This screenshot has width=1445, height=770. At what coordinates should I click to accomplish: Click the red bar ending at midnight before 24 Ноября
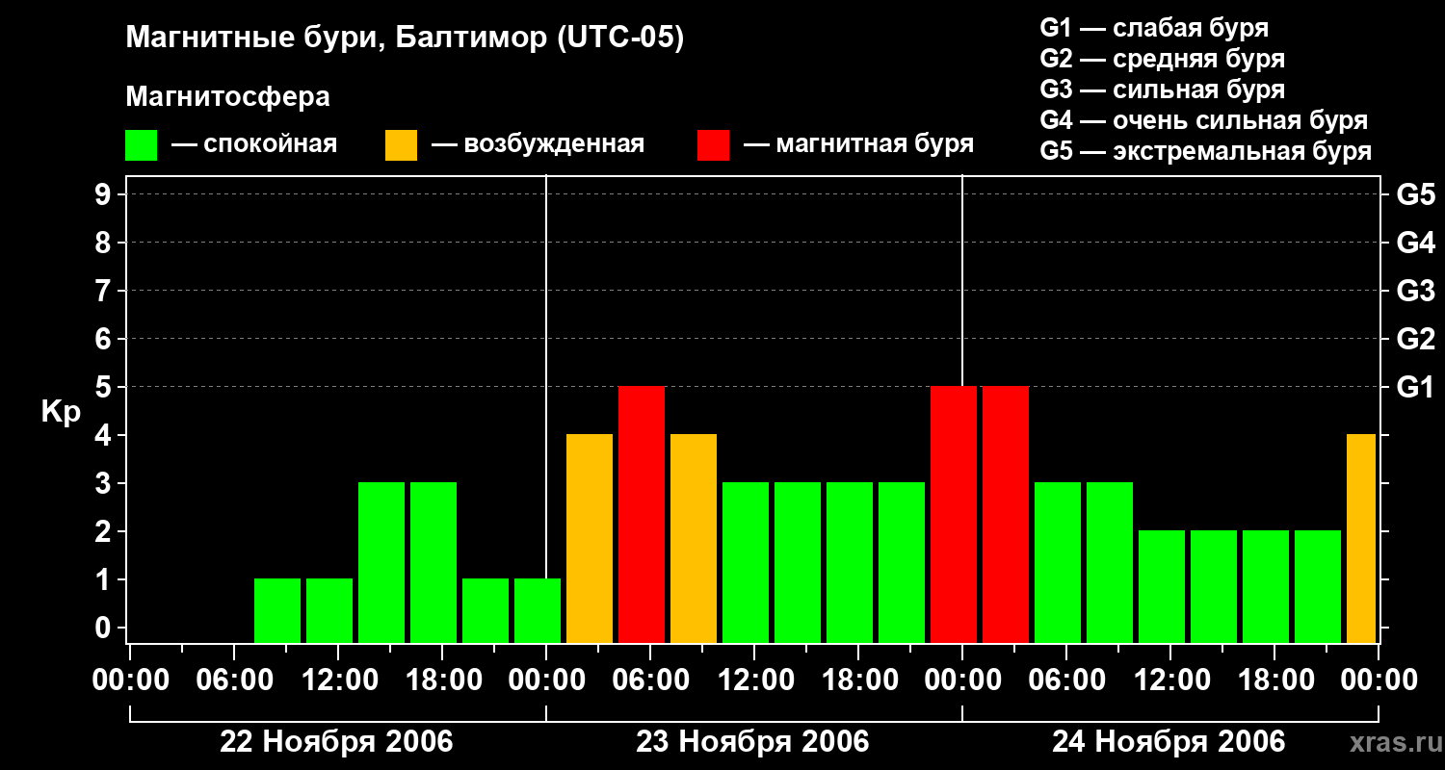tap(954, 515)
